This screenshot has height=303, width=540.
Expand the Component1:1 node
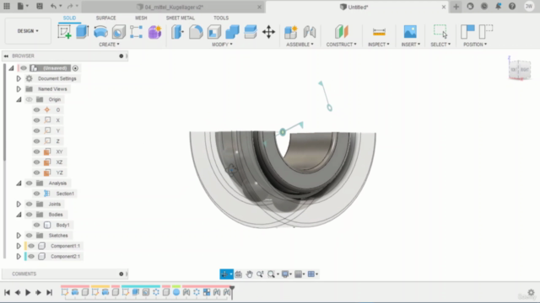pos(19,246)
